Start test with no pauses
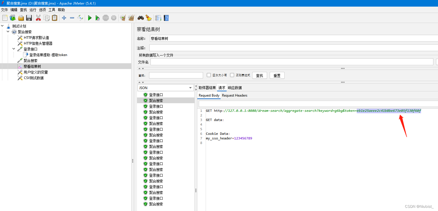Viewport: 438px width, 211px height. (x=98, y=18)
